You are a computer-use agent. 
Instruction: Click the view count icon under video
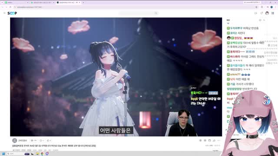tap(32, 140)
